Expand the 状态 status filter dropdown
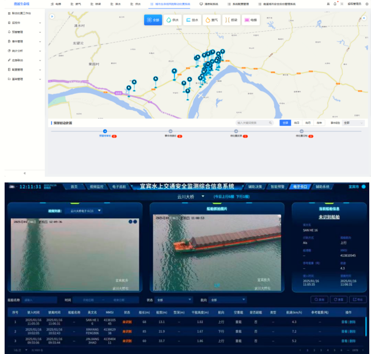371x354 pixels. click(173, 300)
